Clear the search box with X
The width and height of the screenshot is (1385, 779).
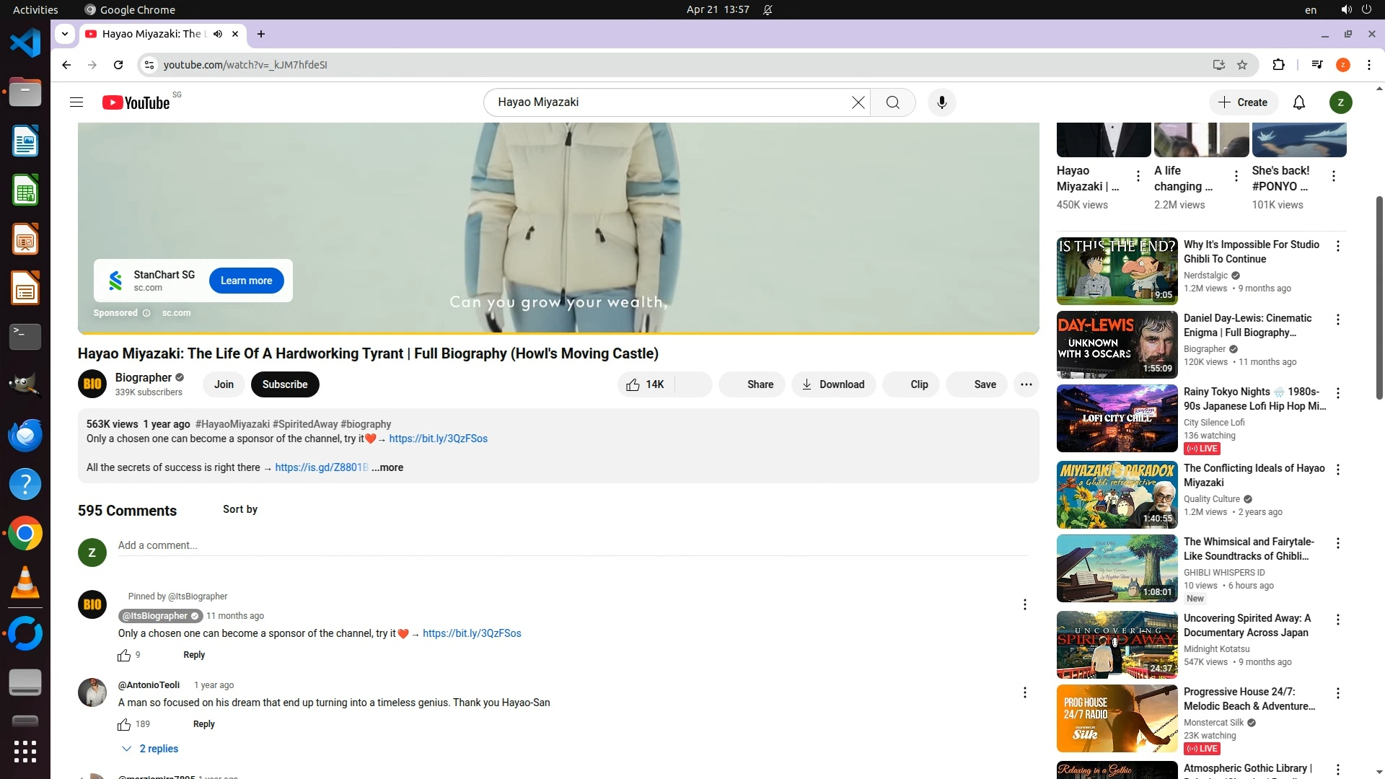[858, 102]
